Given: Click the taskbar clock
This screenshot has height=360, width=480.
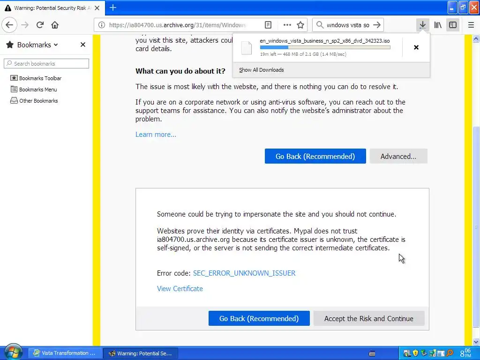Looking at the screenshot, I should coord(466,353).
